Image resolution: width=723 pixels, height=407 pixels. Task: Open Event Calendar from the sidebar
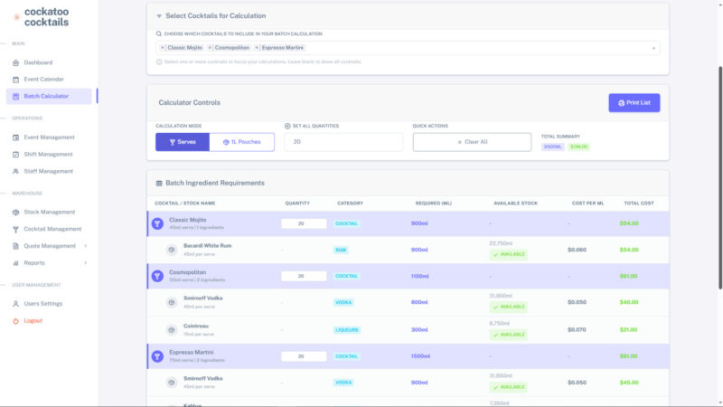pyautogui.click(x=43, y=79)
